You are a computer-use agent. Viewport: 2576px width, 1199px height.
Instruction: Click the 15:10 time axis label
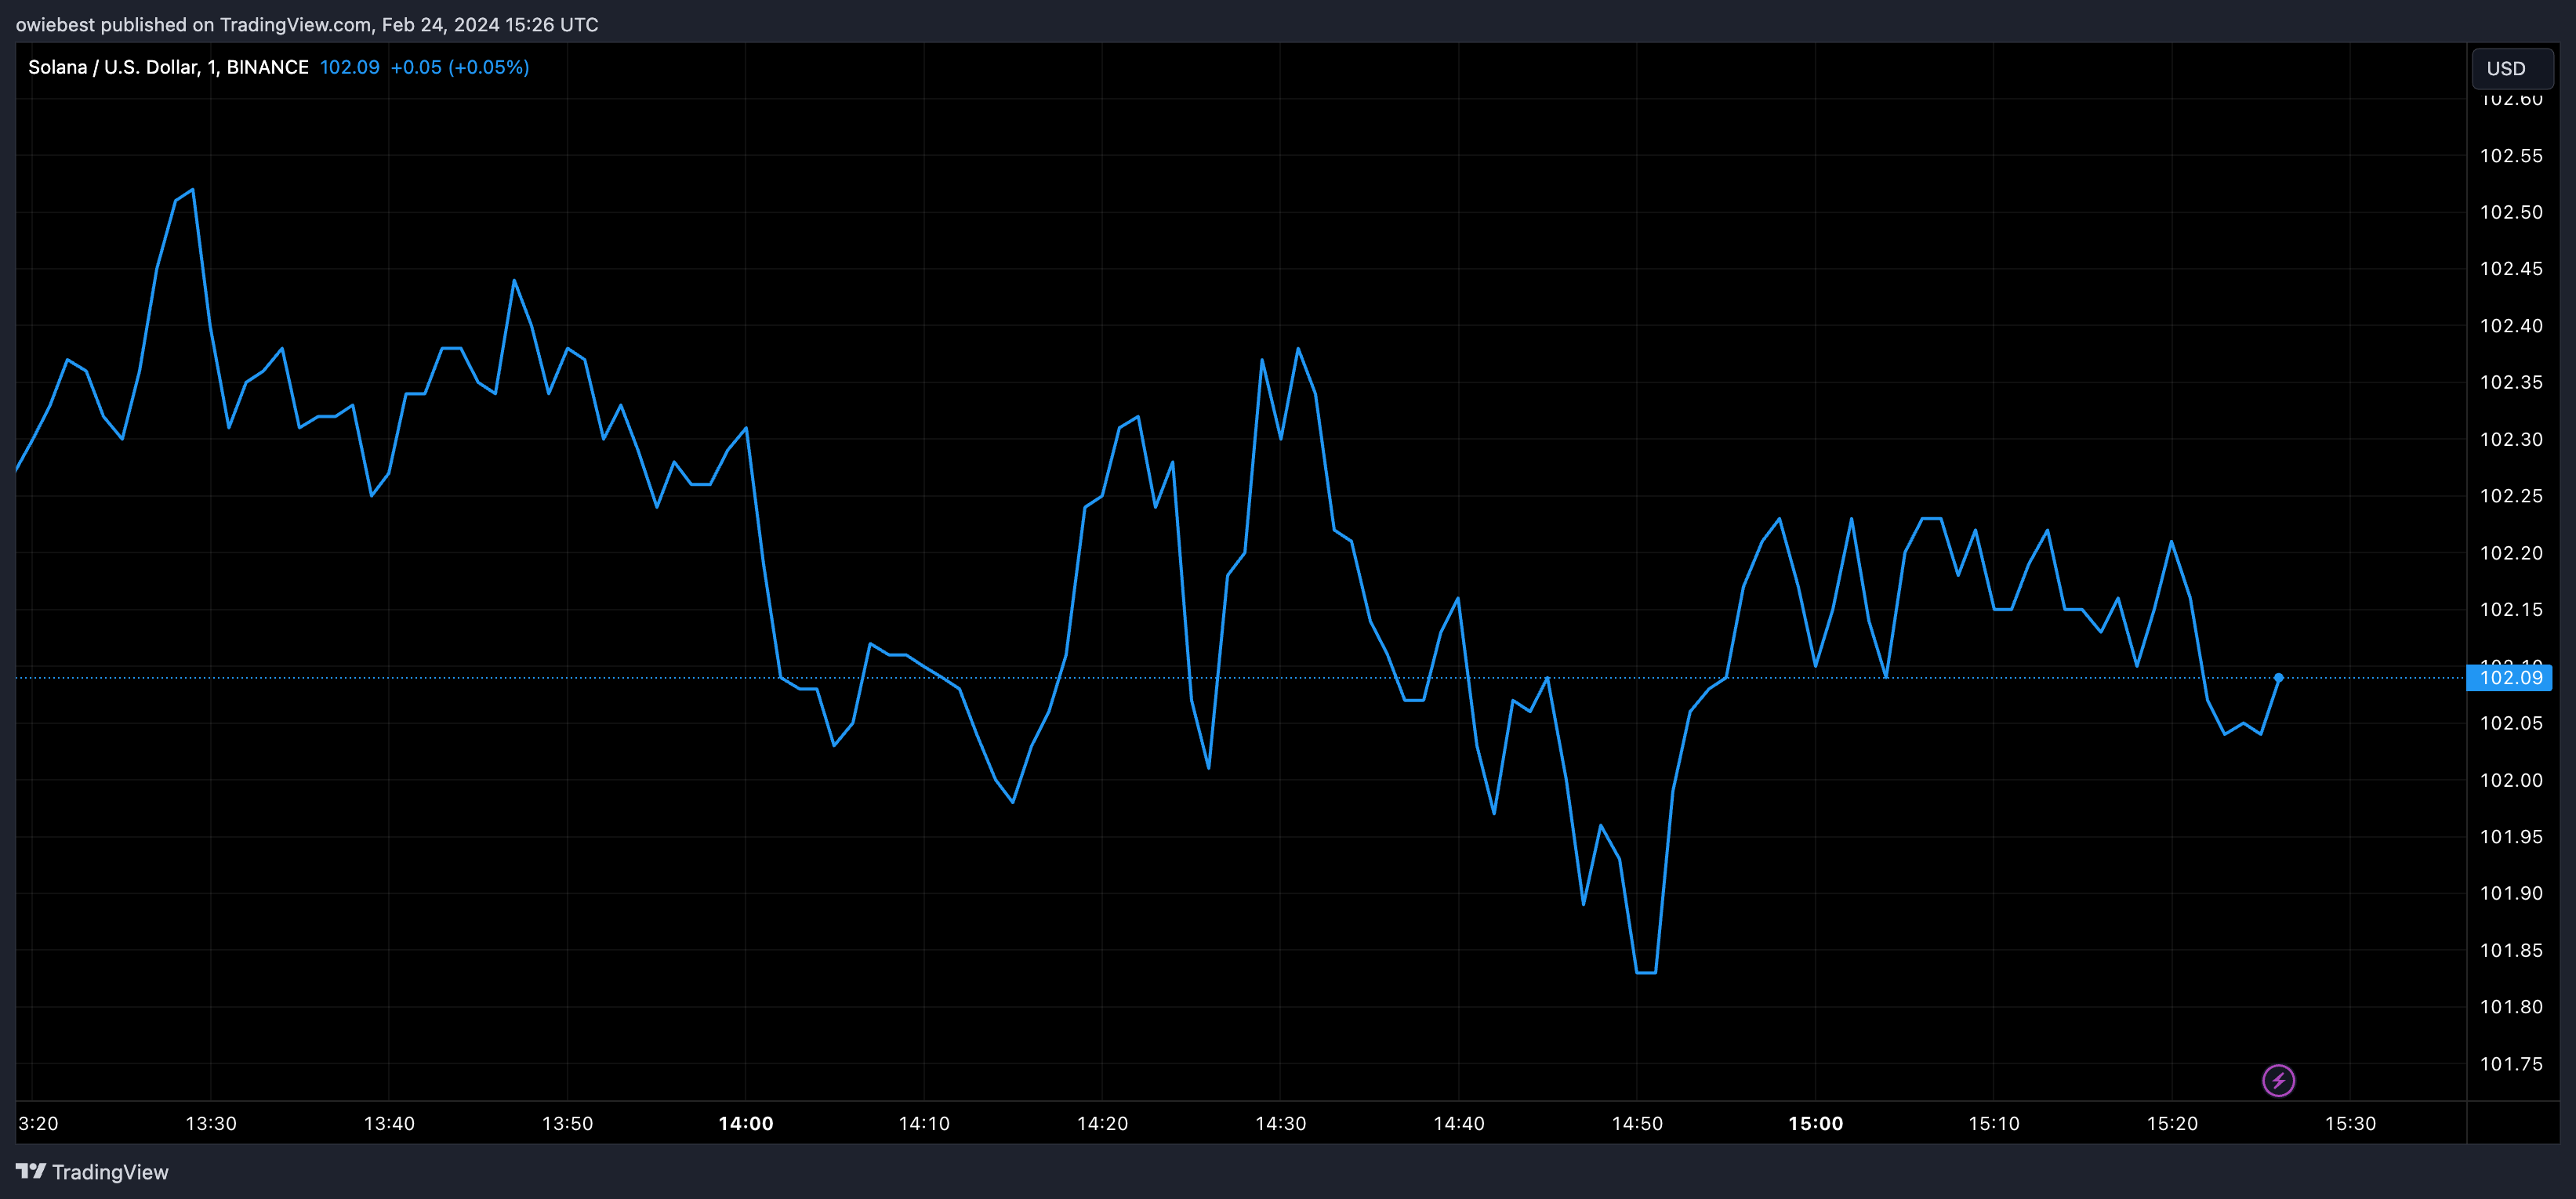click(1994, 1123)
